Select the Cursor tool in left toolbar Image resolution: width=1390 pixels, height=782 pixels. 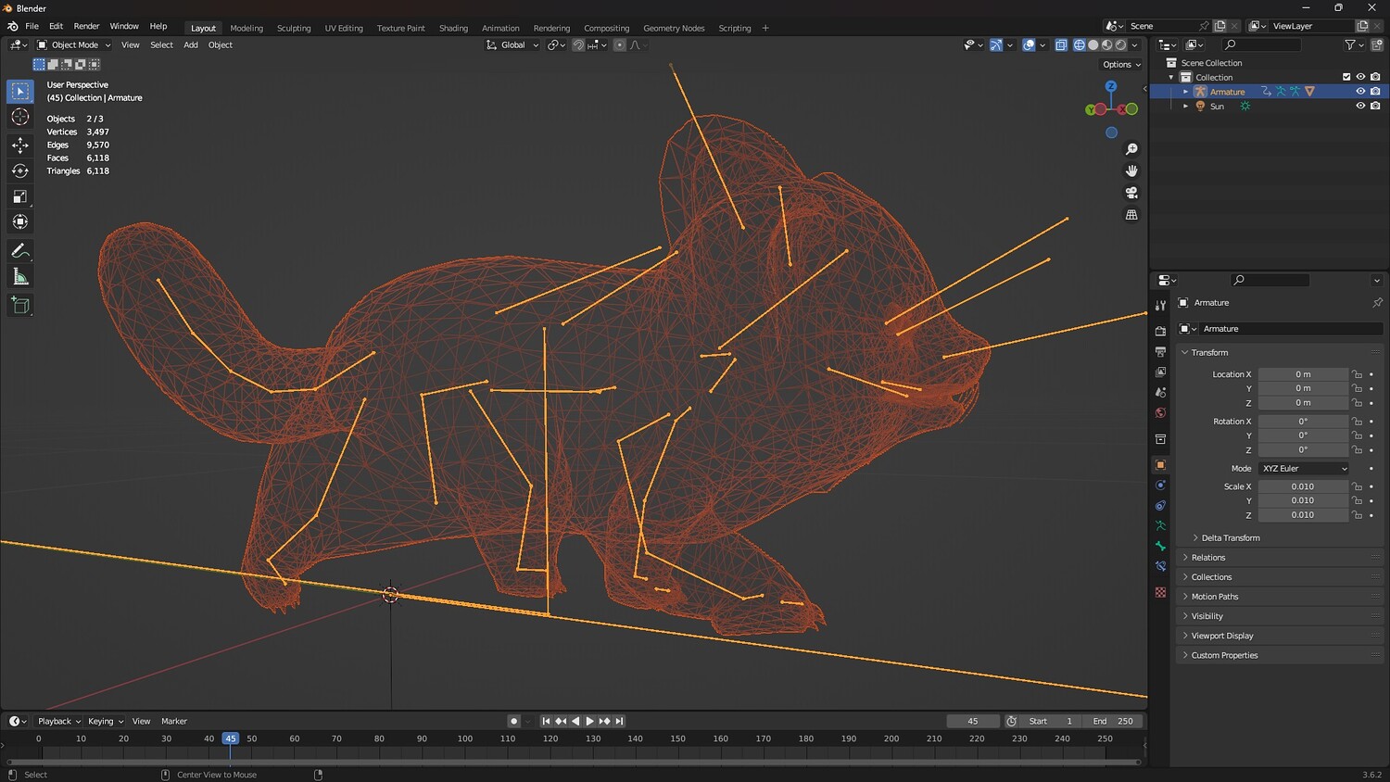(x=19, y=117)
